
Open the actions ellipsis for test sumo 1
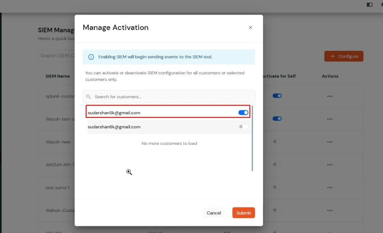point(329,187)
